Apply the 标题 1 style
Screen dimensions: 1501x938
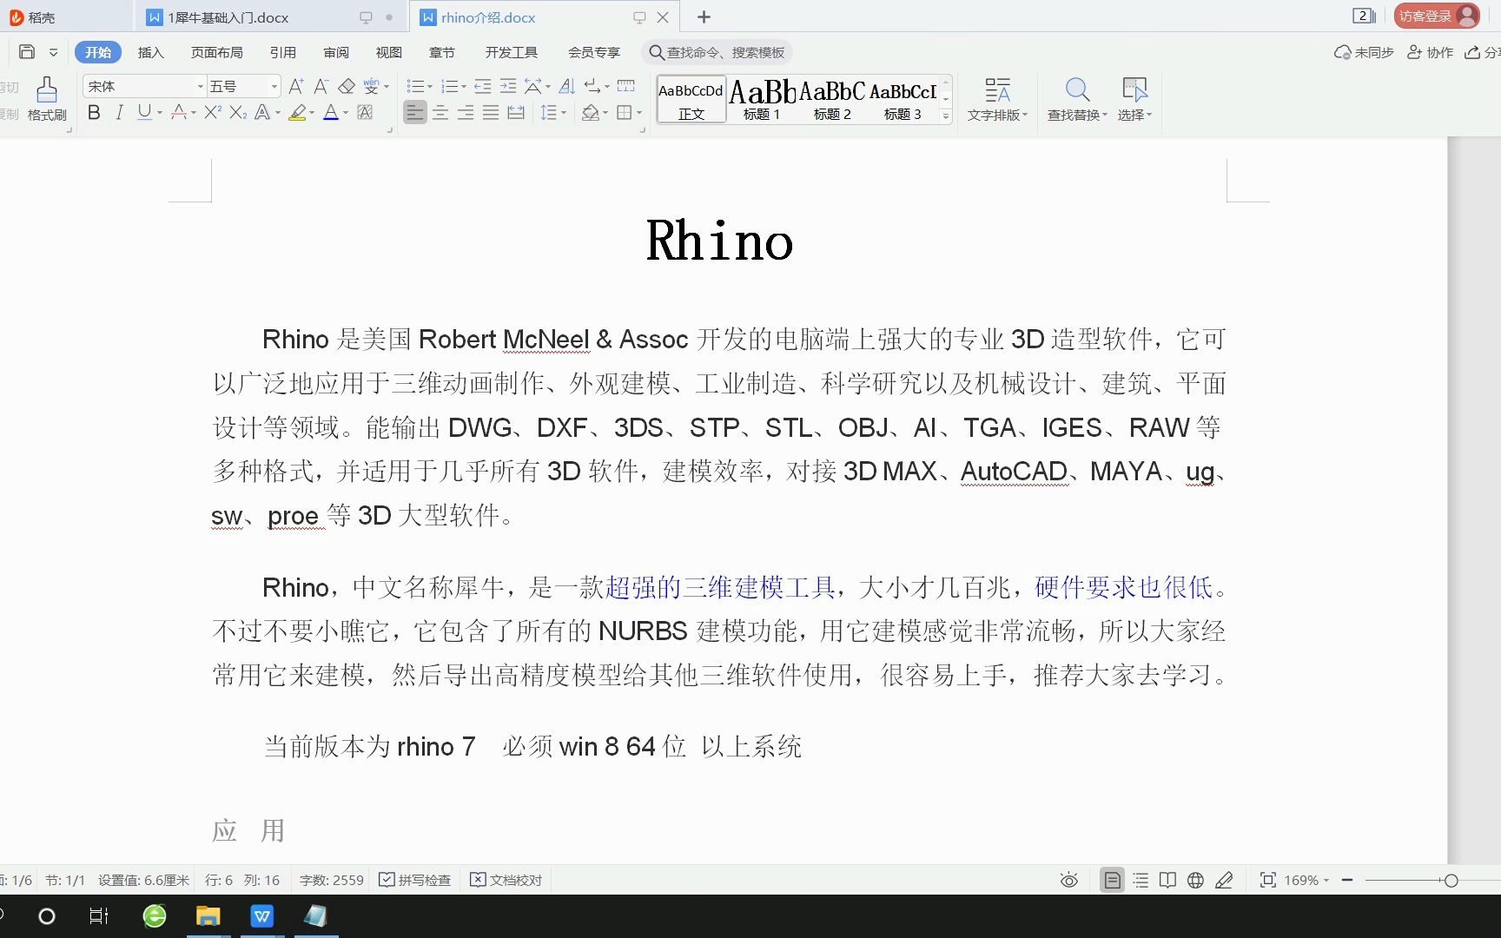762,99
